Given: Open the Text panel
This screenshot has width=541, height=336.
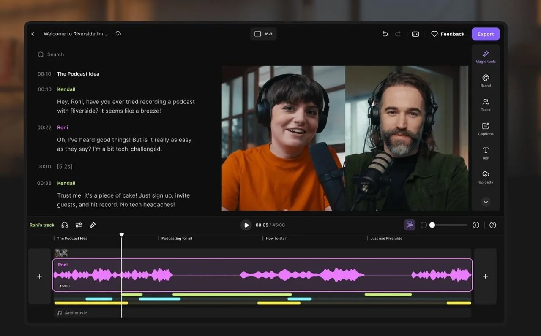Looking at the screenshot, I should click(x=486, y=153).
